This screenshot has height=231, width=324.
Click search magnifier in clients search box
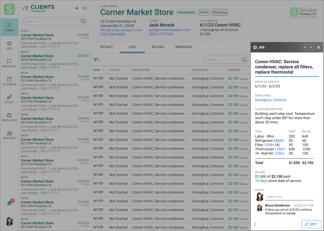pos(83,21)
